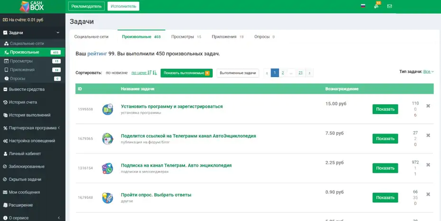The width and height of the screenshot is (441, 221).
Task: Switch to Произвольные 403 tab
Action: tap(141, 37)
